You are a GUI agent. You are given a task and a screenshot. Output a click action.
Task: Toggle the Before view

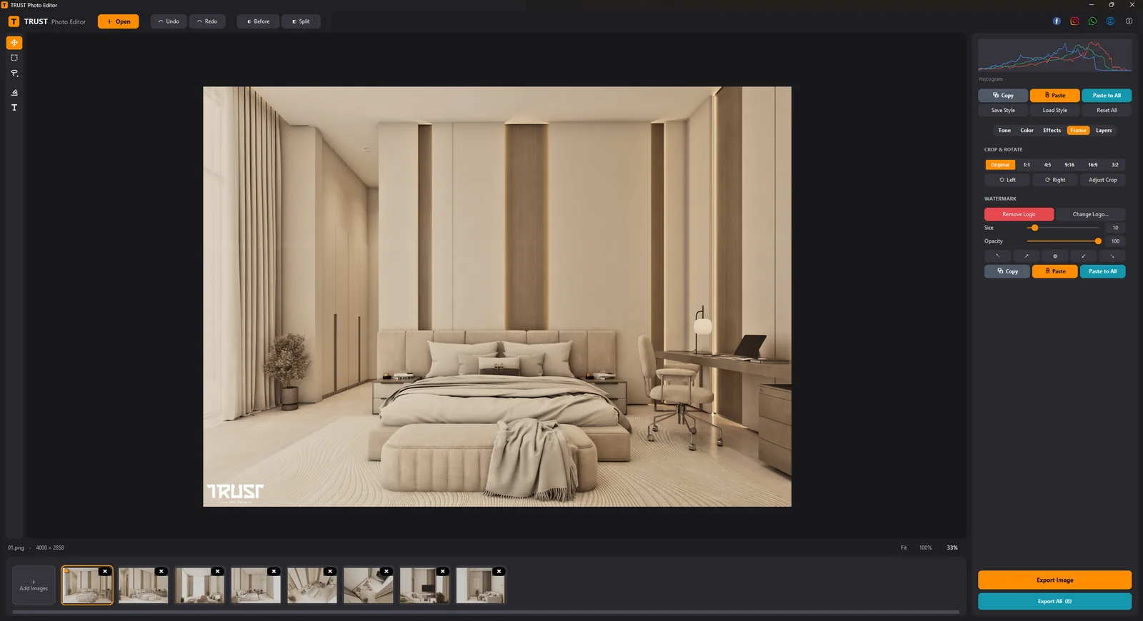pyautogui.click(x=258, y=21)
